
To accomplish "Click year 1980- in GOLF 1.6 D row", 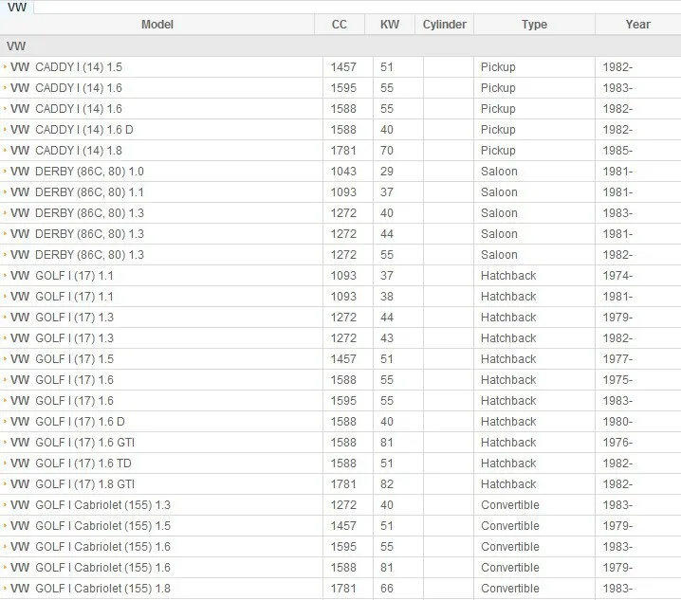I will click(x=617, y=422).
